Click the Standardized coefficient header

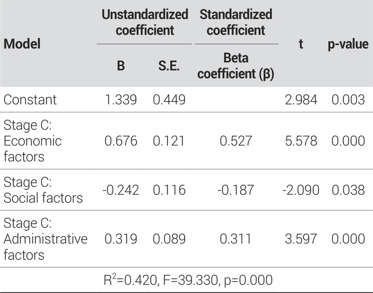pos(235,22)
